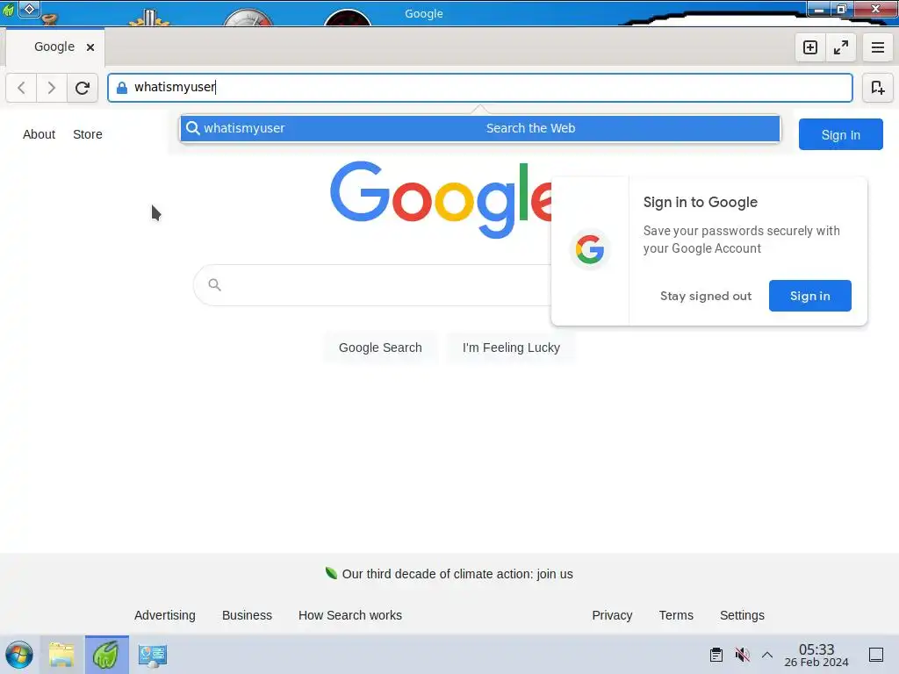Open the file manager taskbar icon
899x674 pixels.
[62, 655]
